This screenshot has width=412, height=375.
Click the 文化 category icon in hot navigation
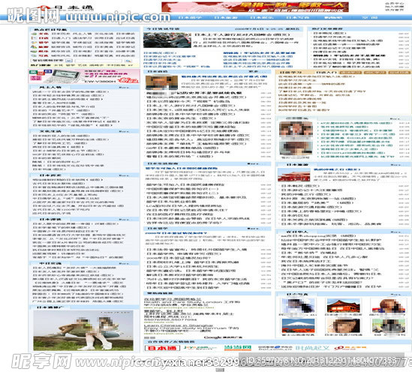tap(34, 34)
